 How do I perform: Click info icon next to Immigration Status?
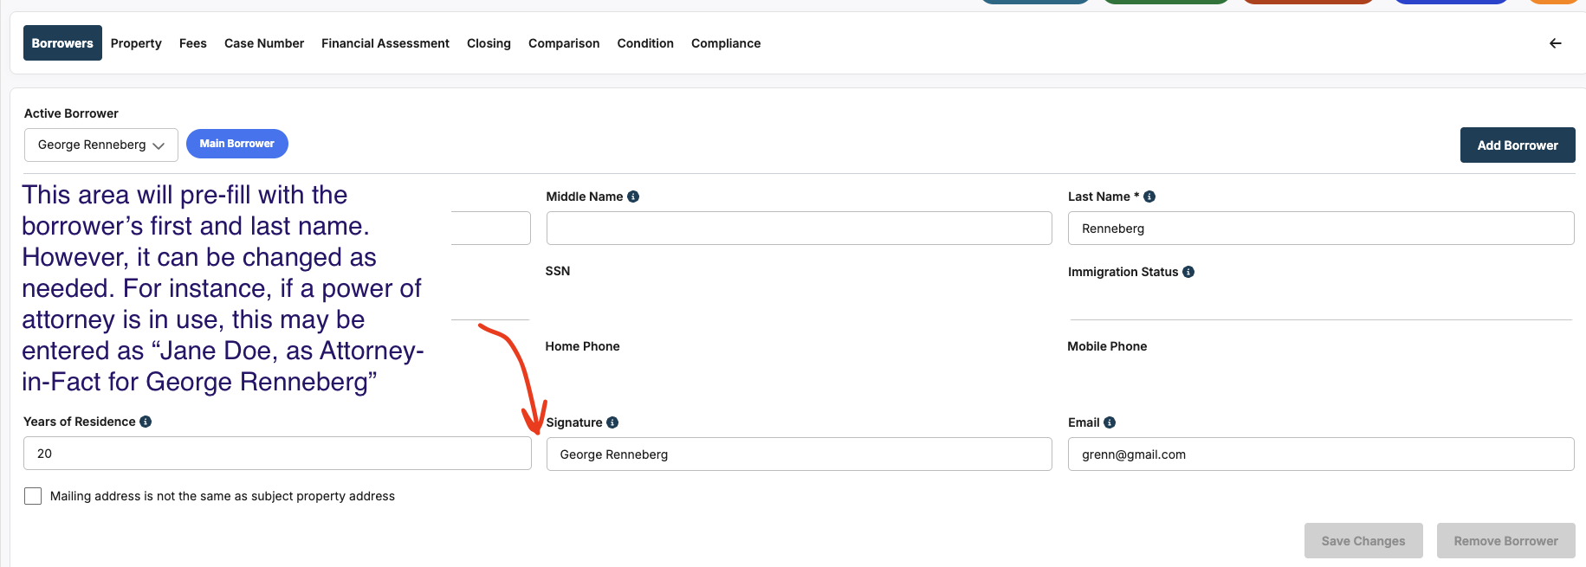pyautogui.click(x=1188, y=272)
